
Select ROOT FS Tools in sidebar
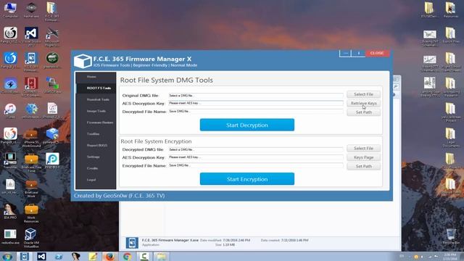pos(96,88)
